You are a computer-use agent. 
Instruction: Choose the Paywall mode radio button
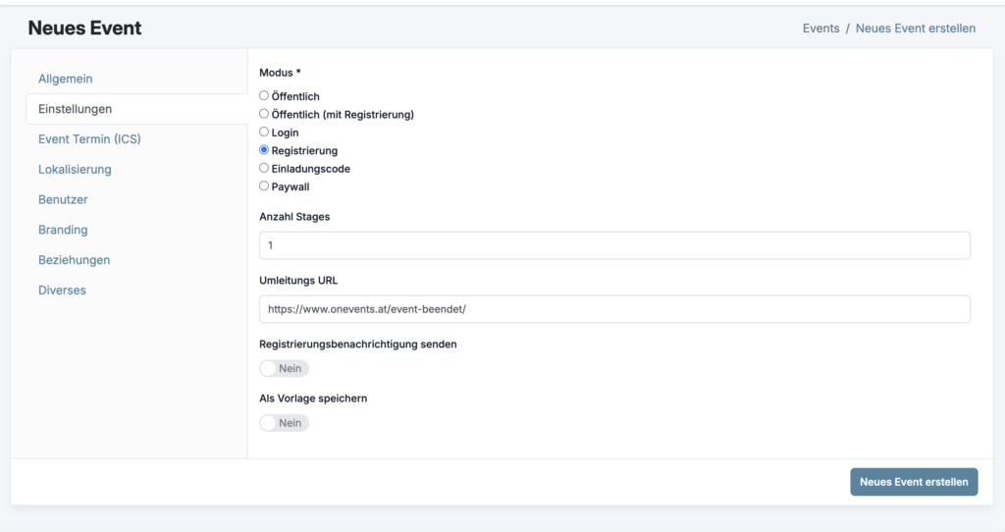pyautogui.click(x=264, y=186)
